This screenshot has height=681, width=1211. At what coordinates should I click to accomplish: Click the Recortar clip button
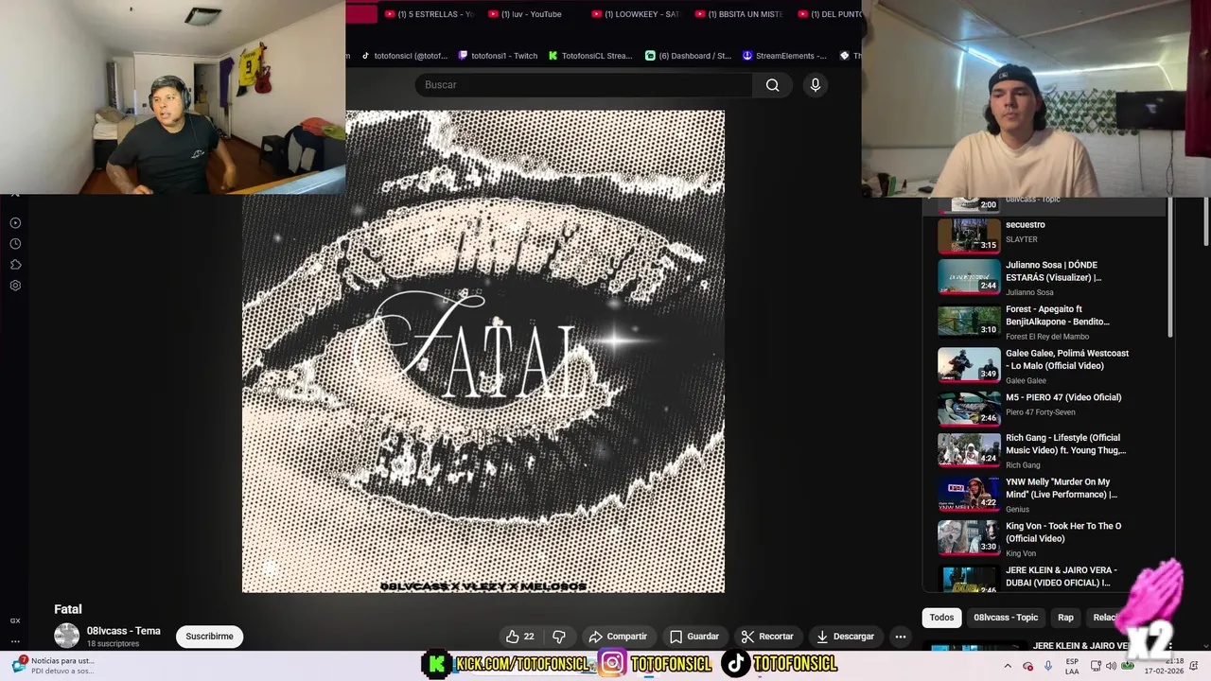pos(767,637)
